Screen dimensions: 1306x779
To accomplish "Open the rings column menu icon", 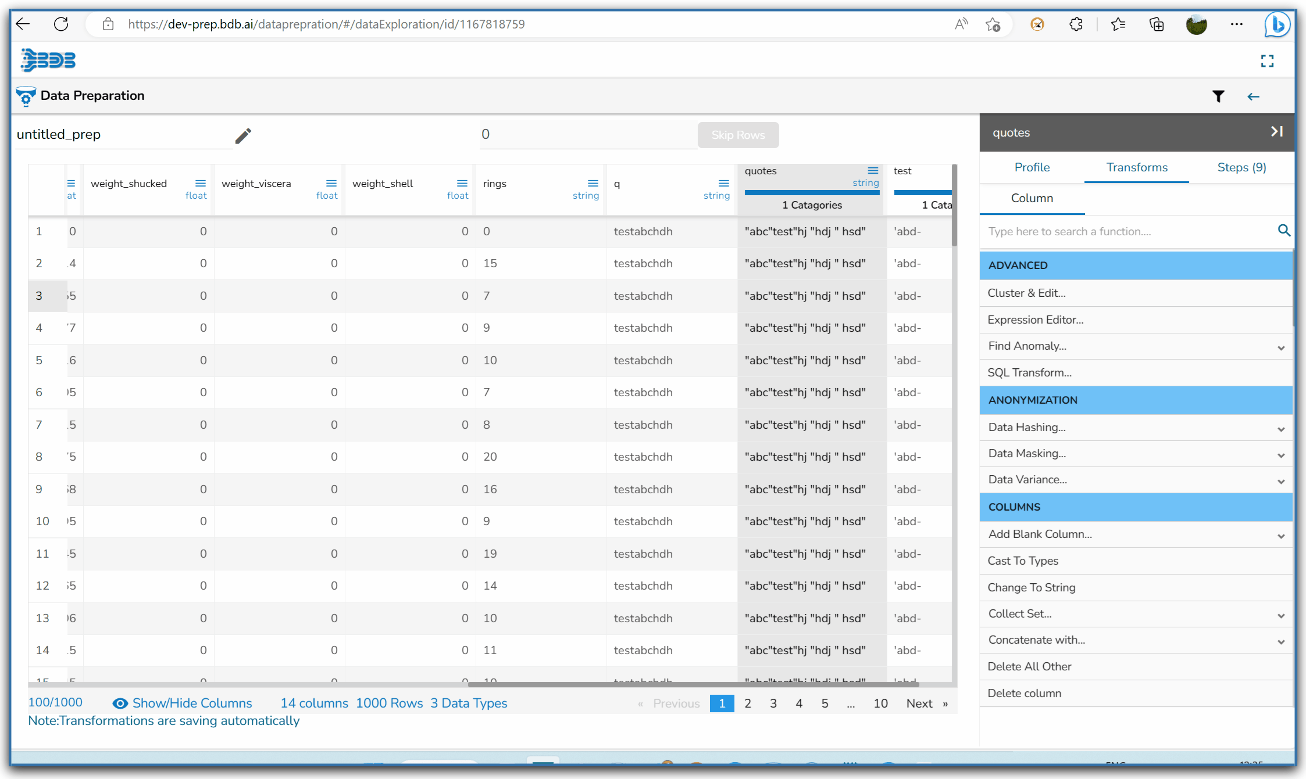I will click(x=593, y=183).
